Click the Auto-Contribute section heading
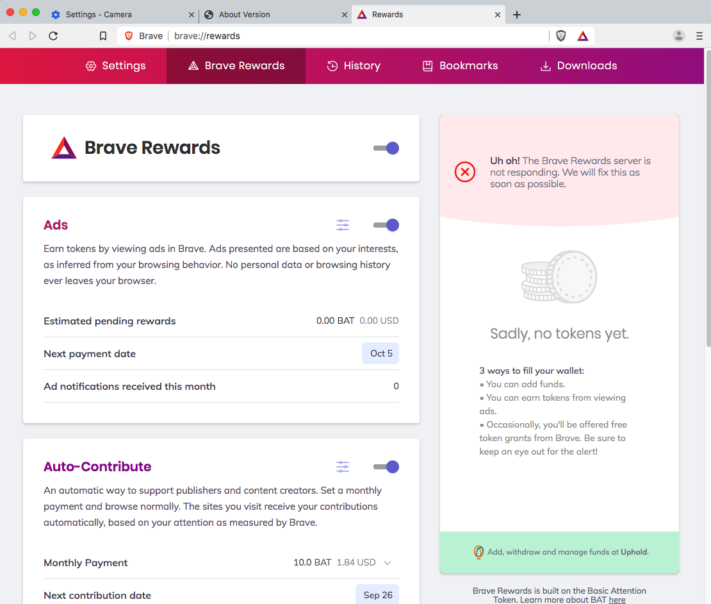 coord(97,467)
